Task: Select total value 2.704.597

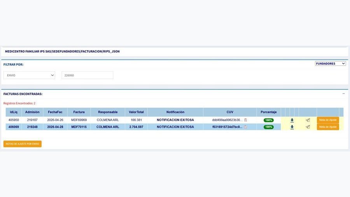Action: pos(136,127)
